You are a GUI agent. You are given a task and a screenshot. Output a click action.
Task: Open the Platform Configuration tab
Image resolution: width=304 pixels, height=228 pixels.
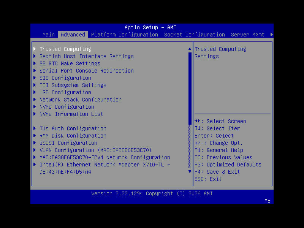tap(125, 35)
